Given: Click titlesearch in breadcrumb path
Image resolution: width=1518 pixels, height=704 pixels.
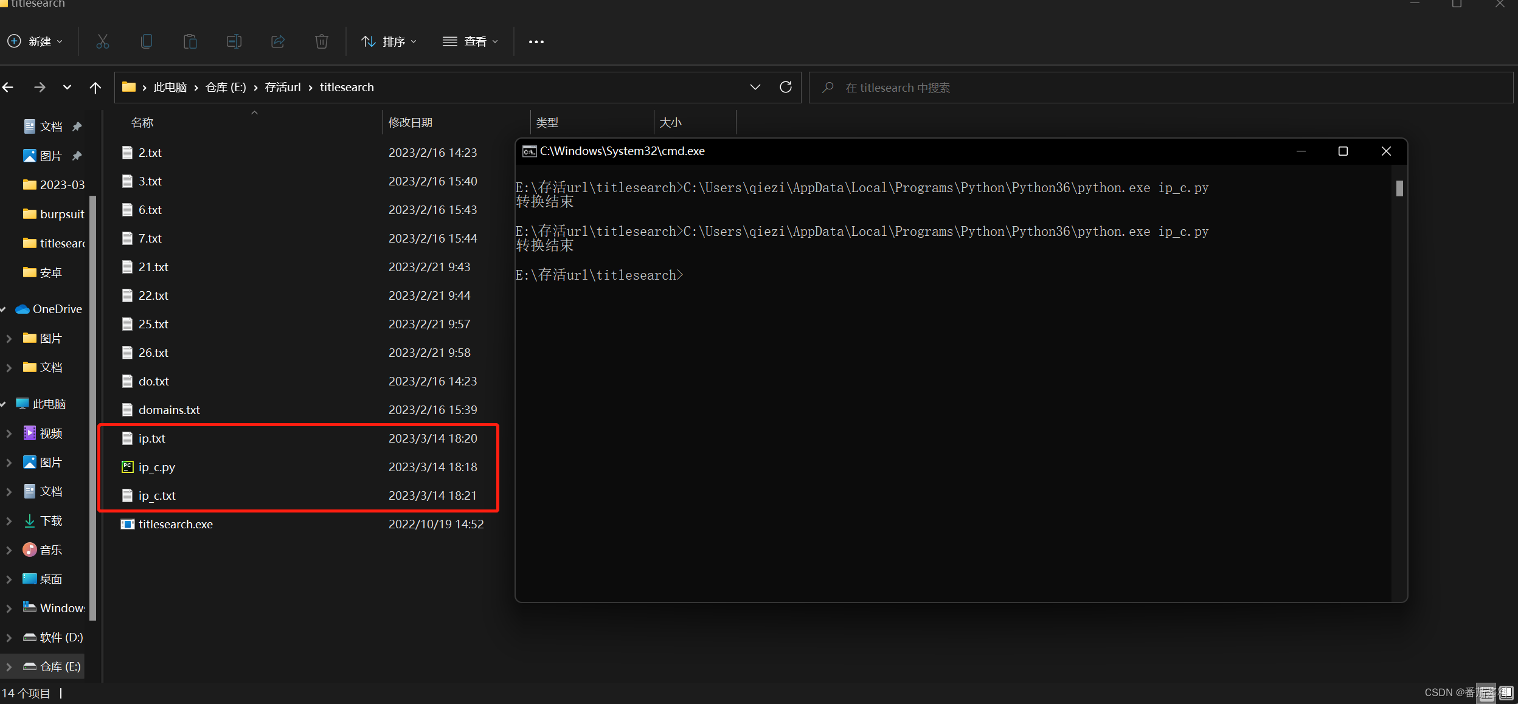Looking at the screenshot, I should [347, 87].
